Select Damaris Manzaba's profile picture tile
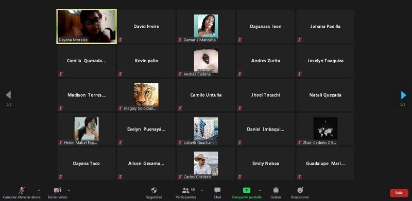Screen dimensions: 412x201 206,27
